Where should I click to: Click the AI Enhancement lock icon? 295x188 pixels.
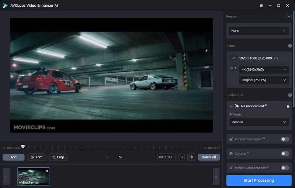tap(288, 106)
